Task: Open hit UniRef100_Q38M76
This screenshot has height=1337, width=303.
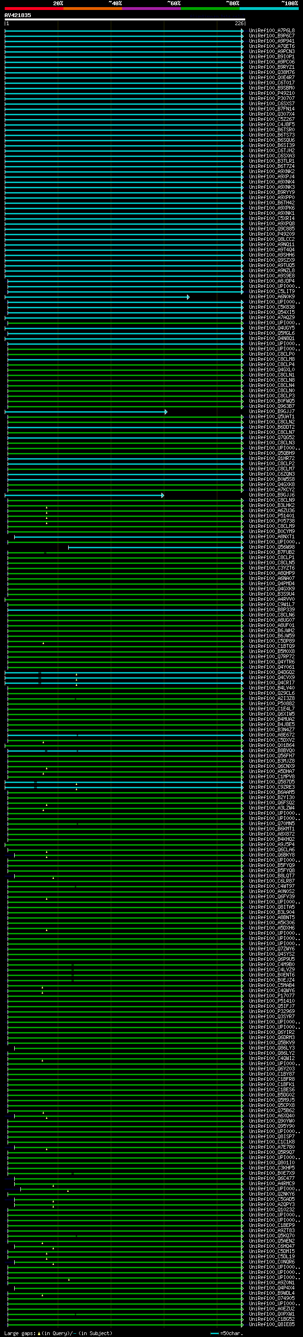Action: coord(272,72)
